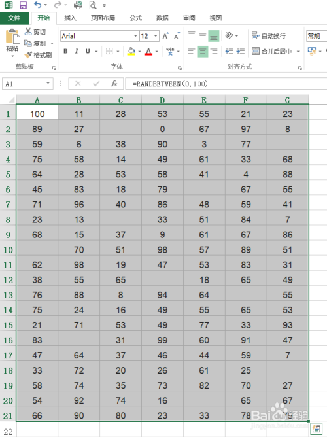This screenshot has width=327, height=437.
Task: Click the Borders icon
Action: pyautogui.click(x=109, y=51)
